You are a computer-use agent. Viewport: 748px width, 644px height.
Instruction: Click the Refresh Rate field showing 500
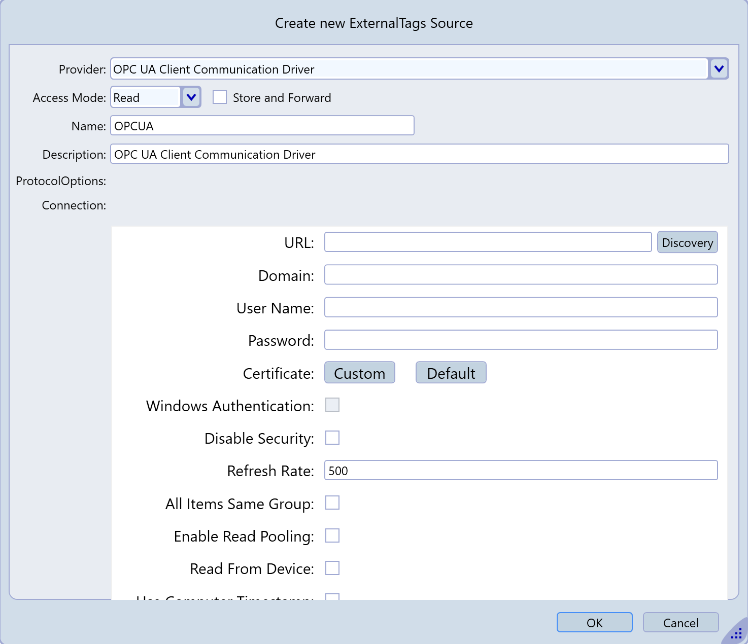pos(521,471)
